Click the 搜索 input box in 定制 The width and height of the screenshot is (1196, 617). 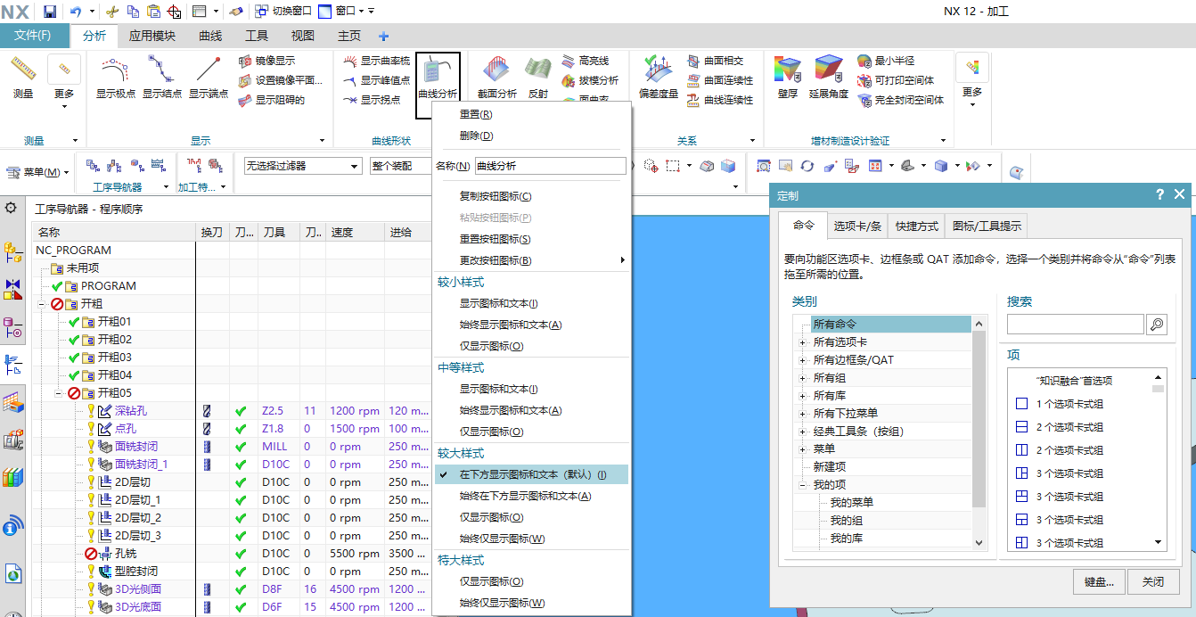coord(1076,325)
